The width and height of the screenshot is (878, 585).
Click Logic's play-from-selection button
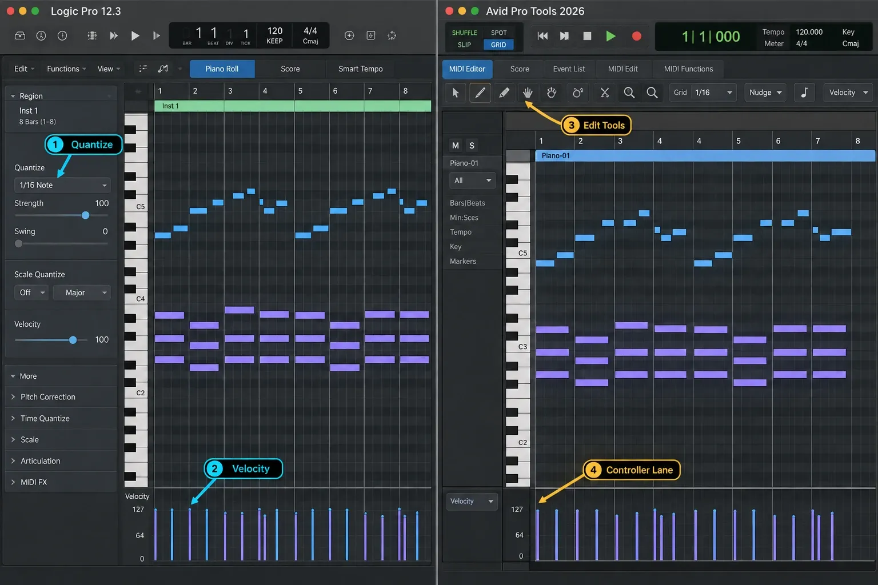[157, 35]
